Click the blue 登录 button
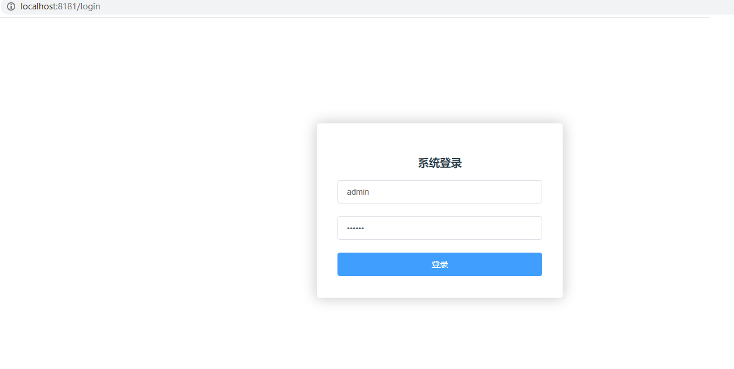Image resolution: width=734 pixels, height=369 pixels. point(440,264)
